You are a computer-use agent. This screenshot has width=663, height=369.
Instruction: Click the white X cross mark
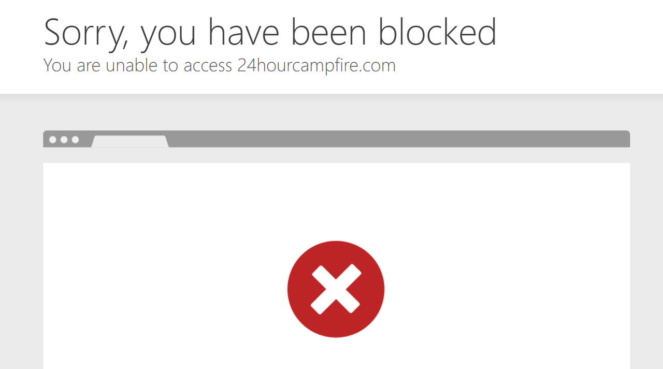click(336, 289)
